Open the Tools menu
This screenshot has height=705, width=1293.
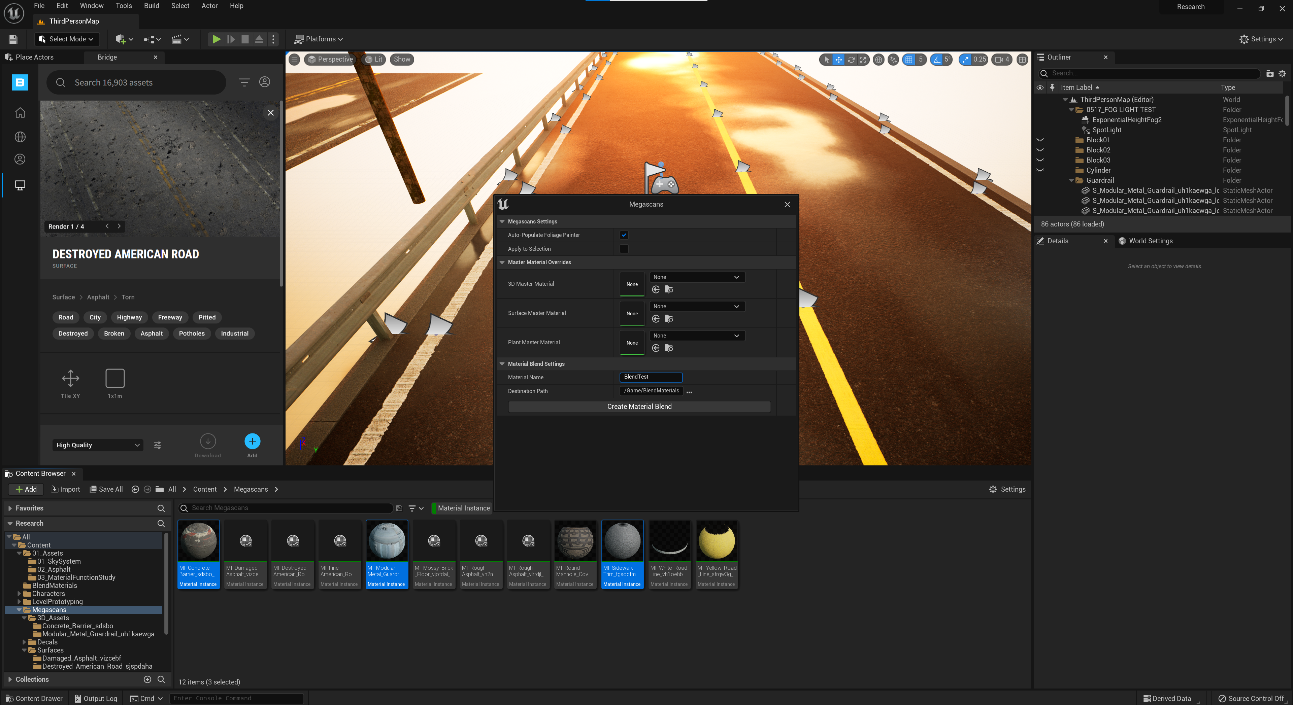pos(124,6)
